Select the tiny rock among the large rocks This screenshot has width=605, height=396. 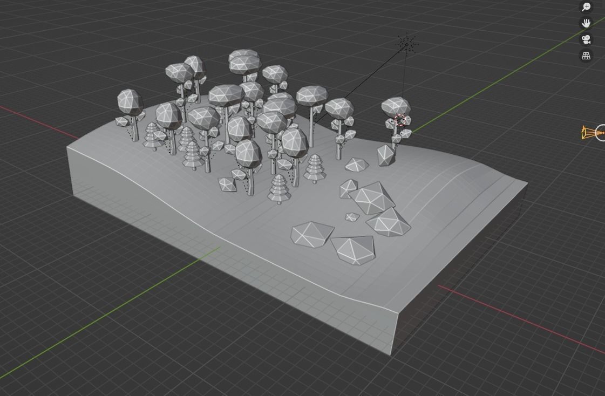[352, 217]
